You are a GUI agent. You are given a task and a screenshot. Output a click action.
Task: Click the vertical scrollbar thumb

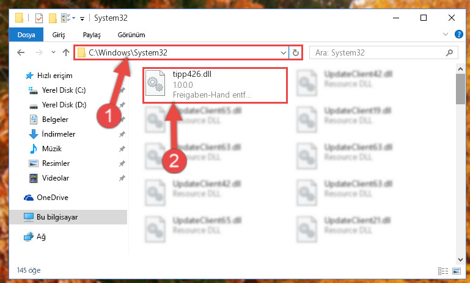click(x=460, y=89)
